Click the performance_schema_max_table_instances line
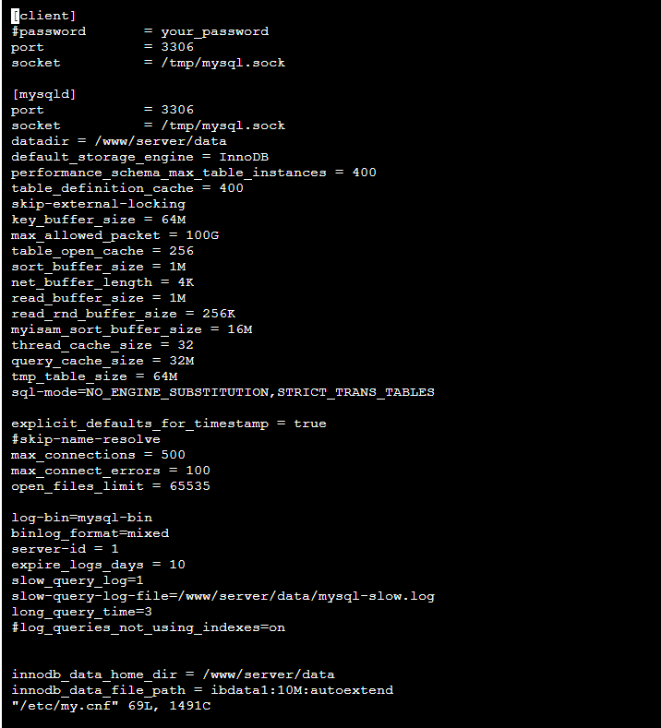Screen dimensions: 661x728 pos(194,173)
